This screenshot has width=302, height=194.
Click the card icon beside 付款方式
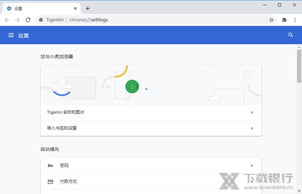(50, 182)
